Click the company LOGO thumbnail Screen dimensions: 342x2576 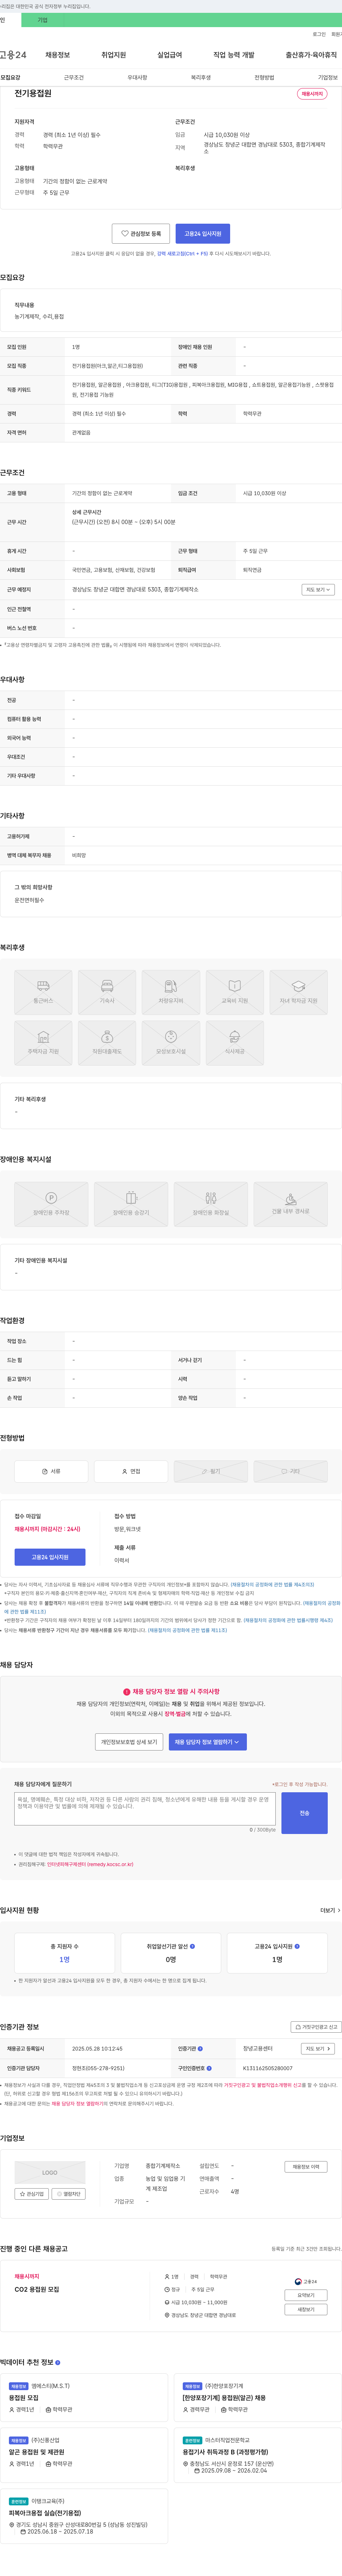point(50,2172)
